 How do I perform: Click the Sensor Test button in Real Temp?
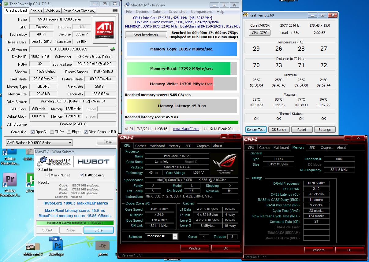[x=256, y=130]
